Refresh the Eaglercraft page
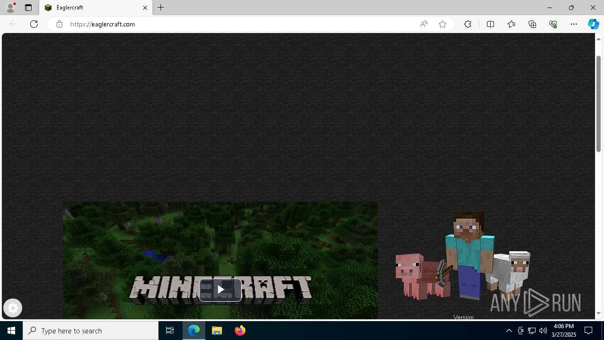This screenshot has height=340, width=604. pos(34,24)
